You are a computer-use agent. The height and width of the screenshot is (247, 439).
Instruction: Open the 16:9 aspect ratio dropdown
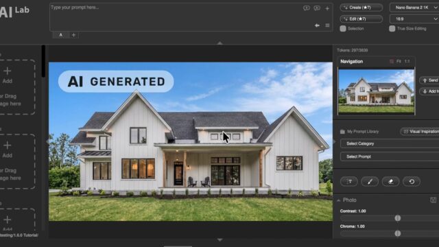[x=414, y=19]
